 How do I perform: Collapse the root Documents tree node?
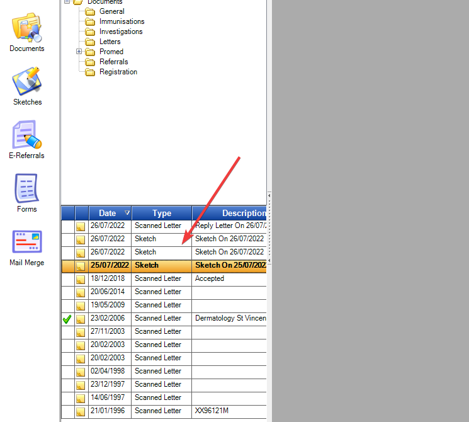67,2
